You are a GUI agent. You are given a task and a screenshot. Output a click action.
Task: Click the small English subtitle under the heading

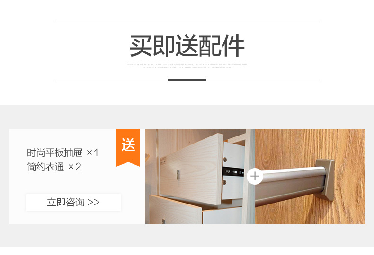coord(187,66)
